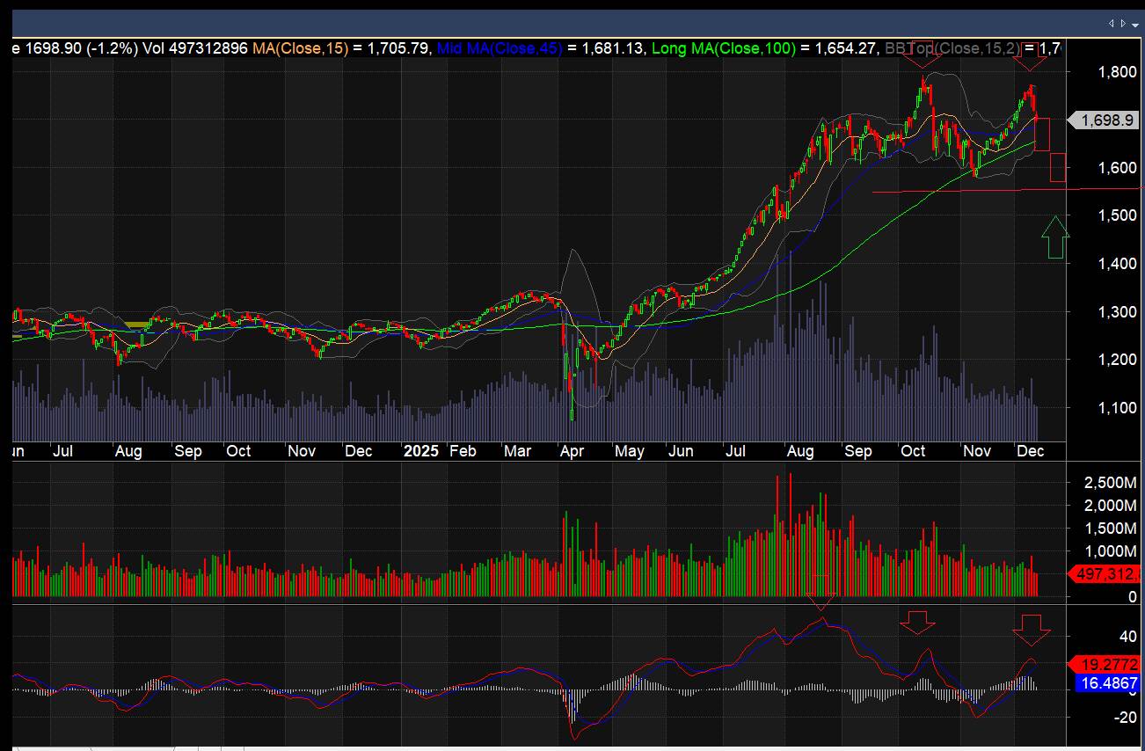Click the scroll-right arrow at top right

[1121, 23]
